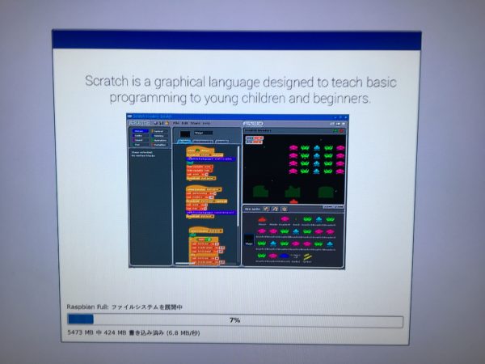Click the "Raspbian Full: ファイルシステムを展開中" status text
Image resolution: width=485 pixels, height=364 pixels.
[x=124, y=307]
